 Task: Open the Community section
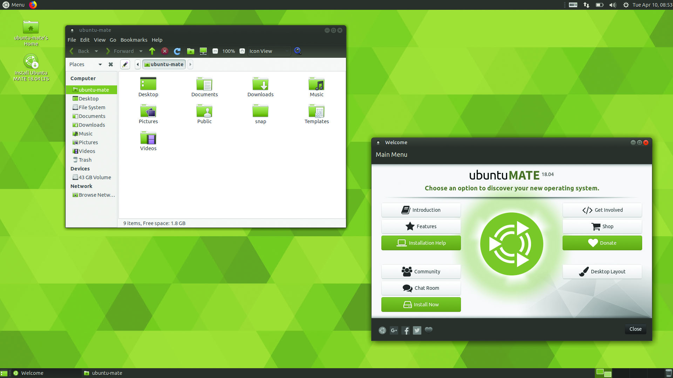(x=421, y=272)
